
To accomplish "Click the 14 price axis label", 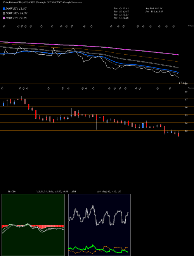I will (x=186, y=123).
